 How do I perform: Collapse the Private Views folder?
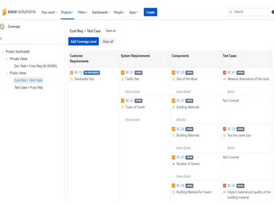[7, 59]
